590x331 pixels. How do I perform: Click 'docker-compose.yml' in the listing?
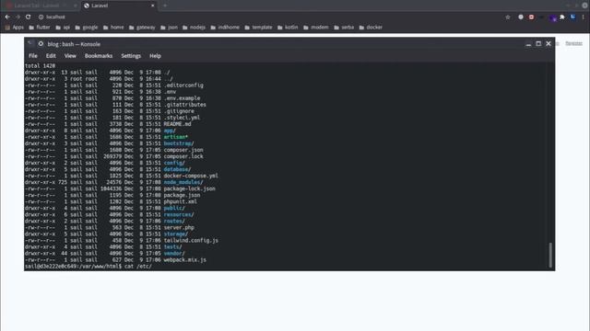tap(191, 176)
